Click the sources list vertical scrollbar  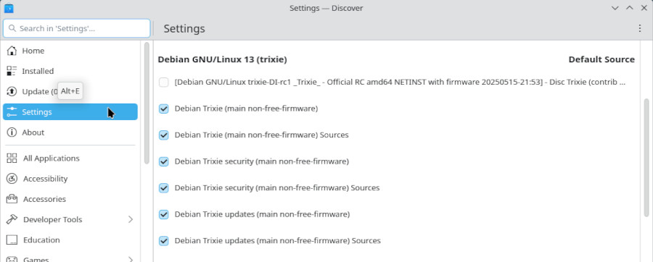coord(646,157)
